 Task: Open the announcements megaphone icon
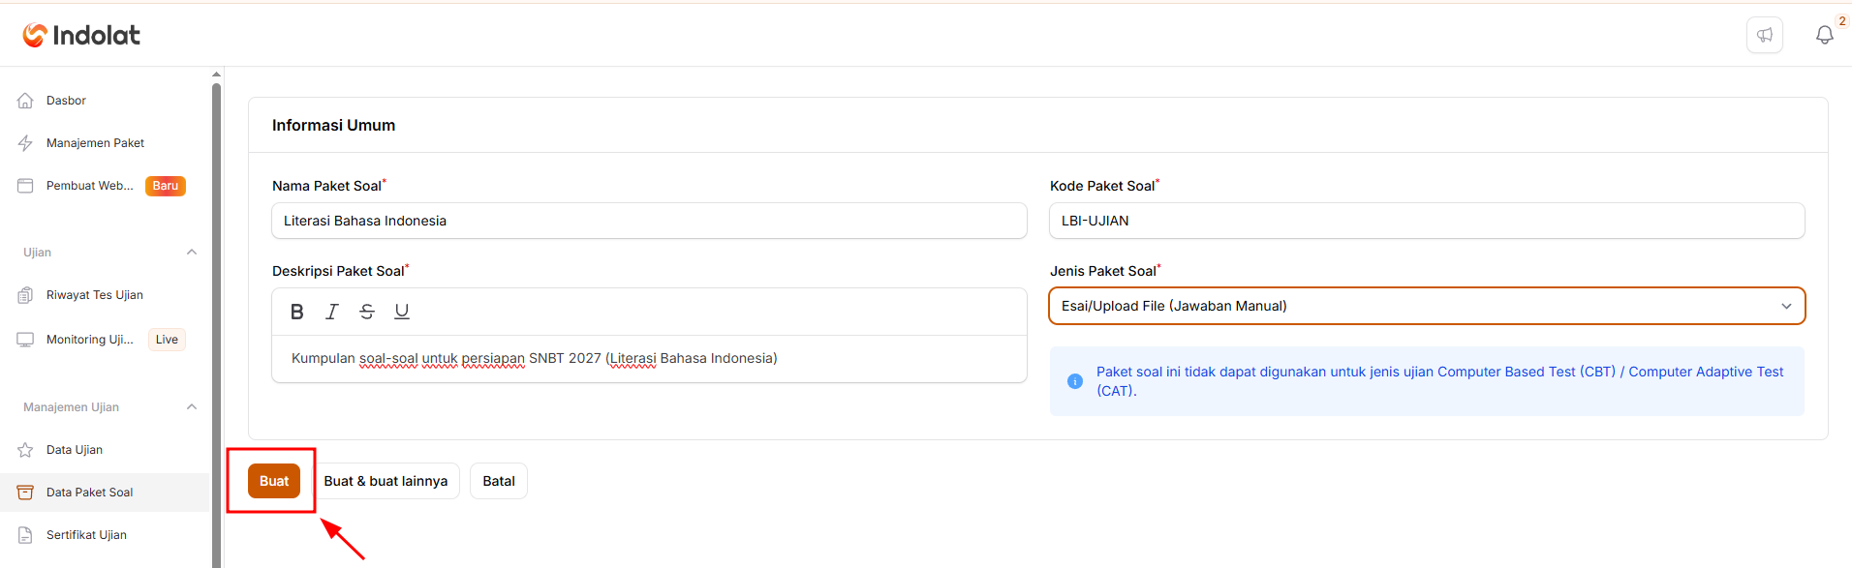tap(1765, 35)
